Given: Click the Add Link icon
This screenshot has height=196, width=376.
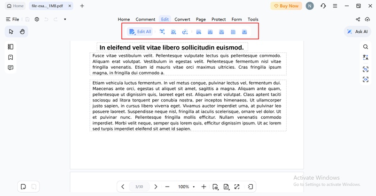Looking at the screenshot, I should (x=185, y=31).
